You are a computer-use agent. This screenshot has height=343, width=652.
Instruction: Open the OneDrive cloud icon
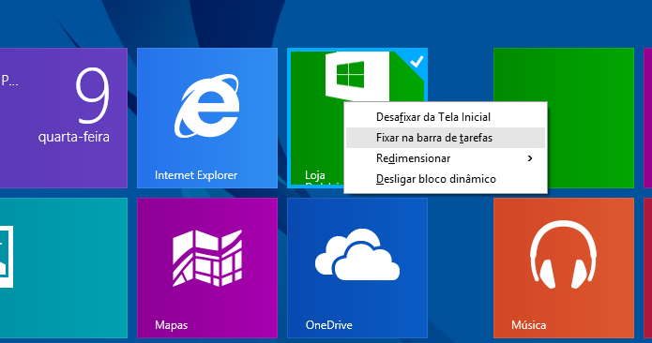coord(356,254)
